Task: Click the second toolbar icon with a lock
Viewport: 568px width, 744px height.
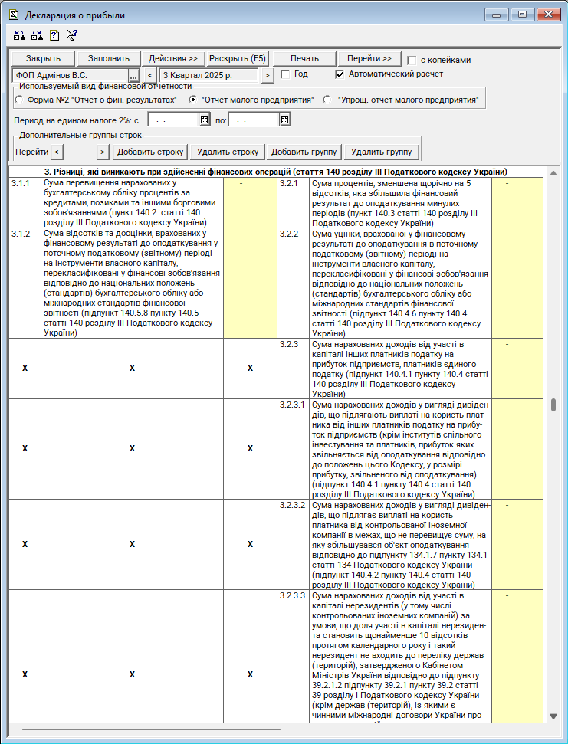Action: pos(36,34)
